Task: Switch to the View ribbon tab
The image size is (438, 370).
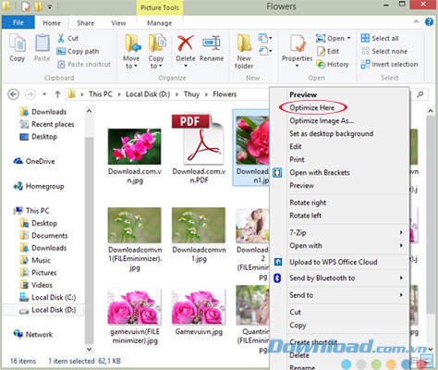Action: pos(118,23)
